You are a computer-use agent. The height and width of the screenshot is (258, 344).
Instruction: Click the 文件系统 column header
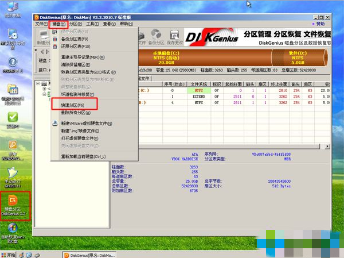click(199, 84)
